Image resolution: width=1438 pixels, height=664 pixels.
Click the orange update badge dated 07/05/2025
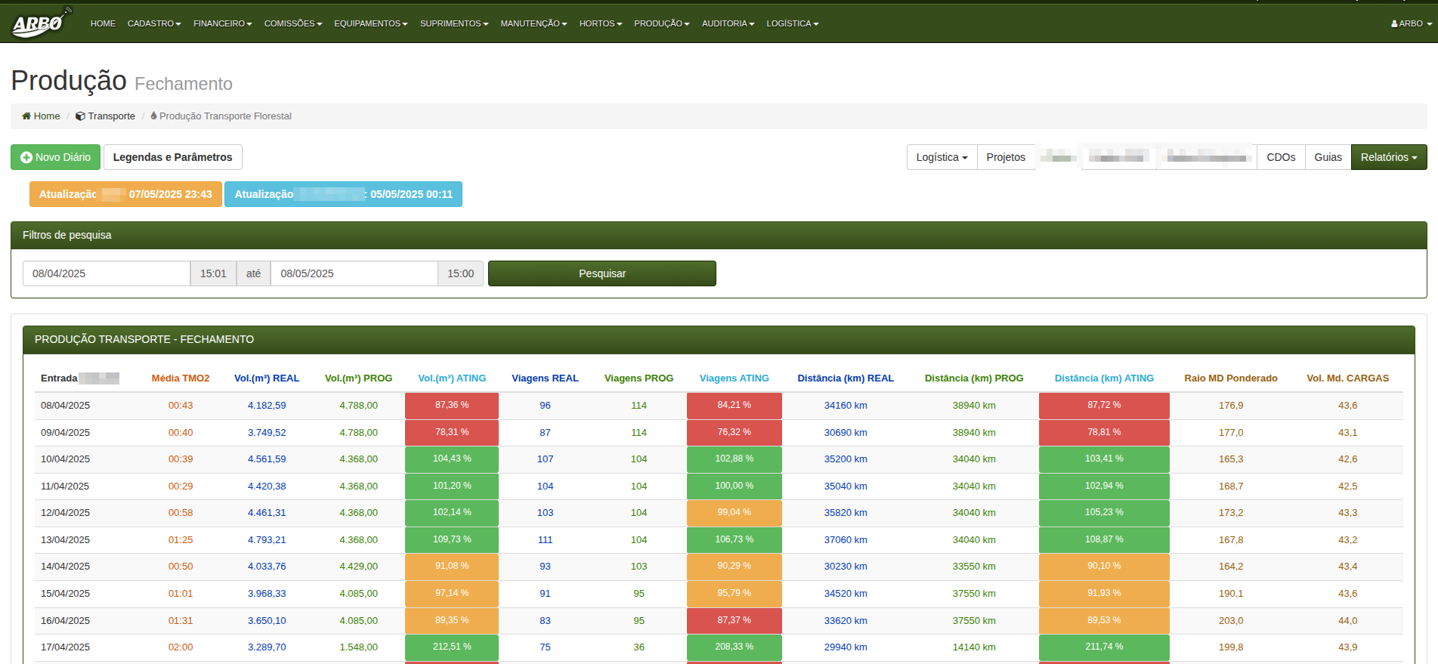(x=125, y=194)
